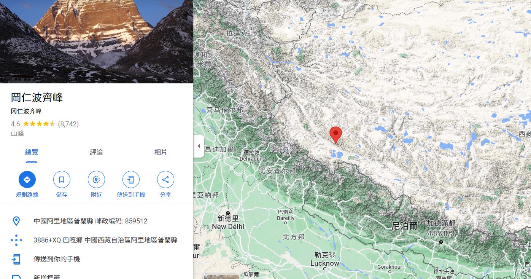
Task: Click the blue directions (規劃路線) icon
Action: [x=27, y=180]
